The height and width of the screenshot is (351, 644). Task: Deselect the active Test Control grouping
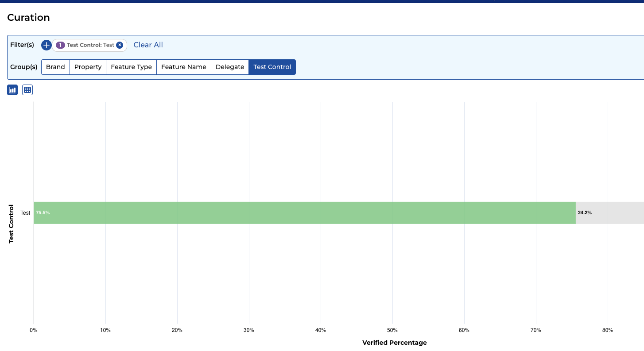point(272,67)
